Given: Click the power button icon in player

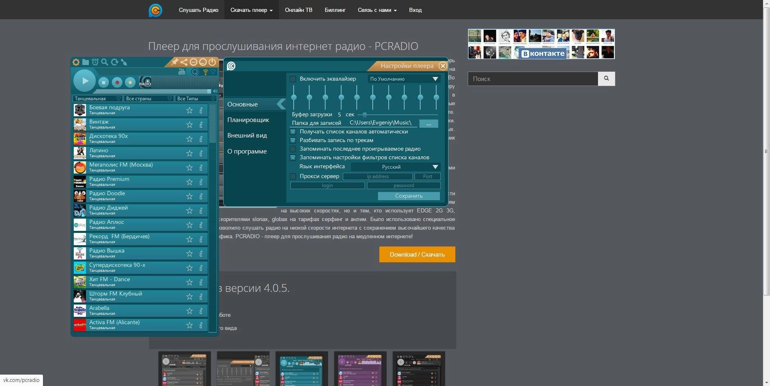Looking at the screenshot, I should (x=212, y=62).
